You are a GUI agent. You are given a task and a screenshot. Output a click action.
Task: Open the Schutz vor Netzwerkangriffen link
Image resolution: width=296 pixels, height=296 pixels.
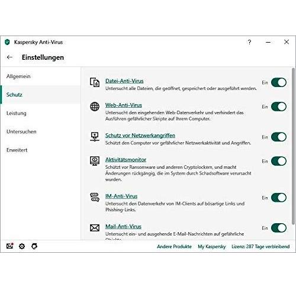[x=140, y=136]
